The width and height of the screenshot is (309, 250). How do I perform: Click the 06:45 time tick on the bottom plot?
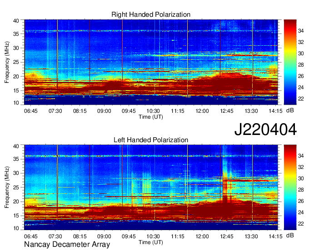point(30,236)
